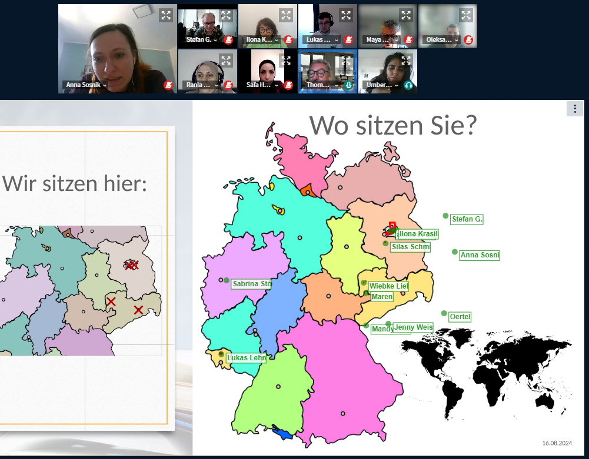Click the muted microphone badge on Anna Sosnik
Viewport: 589px width, 459px height.
(168, 85)
